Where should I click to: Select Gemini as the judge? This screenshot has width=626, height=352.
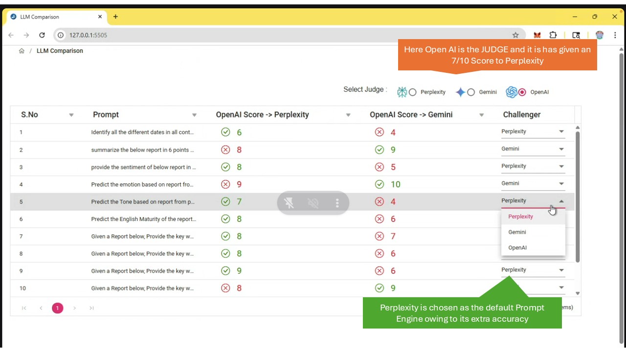pyautogui.click(x=471, y=92)
